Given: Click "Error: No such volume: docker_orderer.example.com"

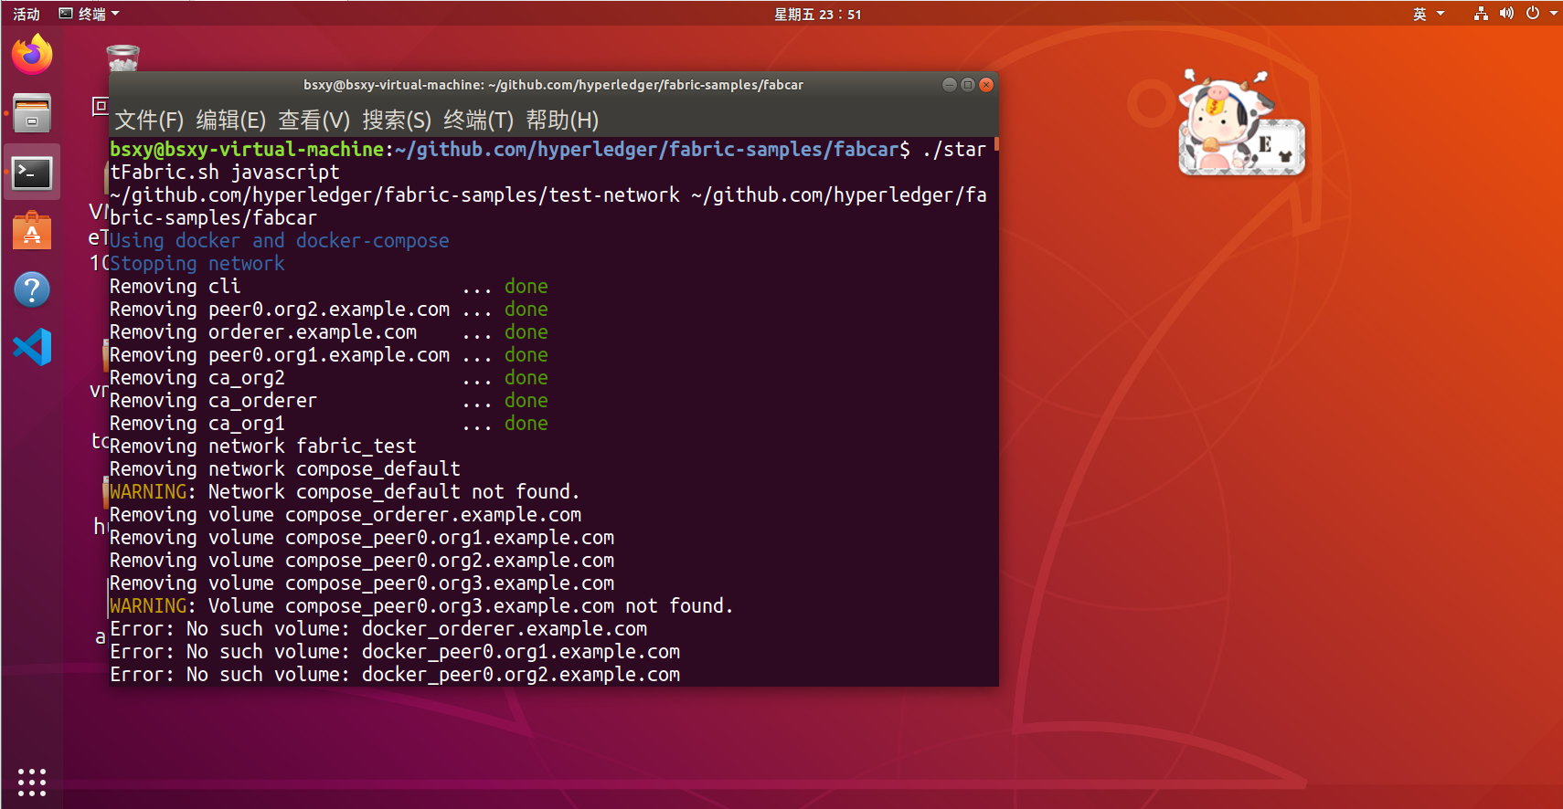Looking at the screenshot, I should coord(378,628).
